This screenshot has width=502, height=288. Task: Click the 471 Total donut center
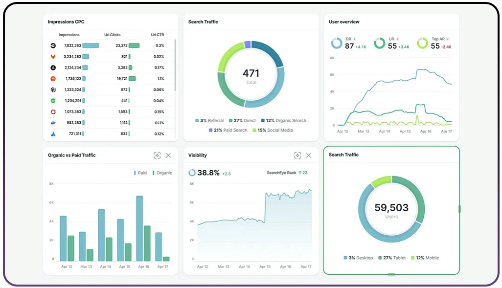(251, 74)
